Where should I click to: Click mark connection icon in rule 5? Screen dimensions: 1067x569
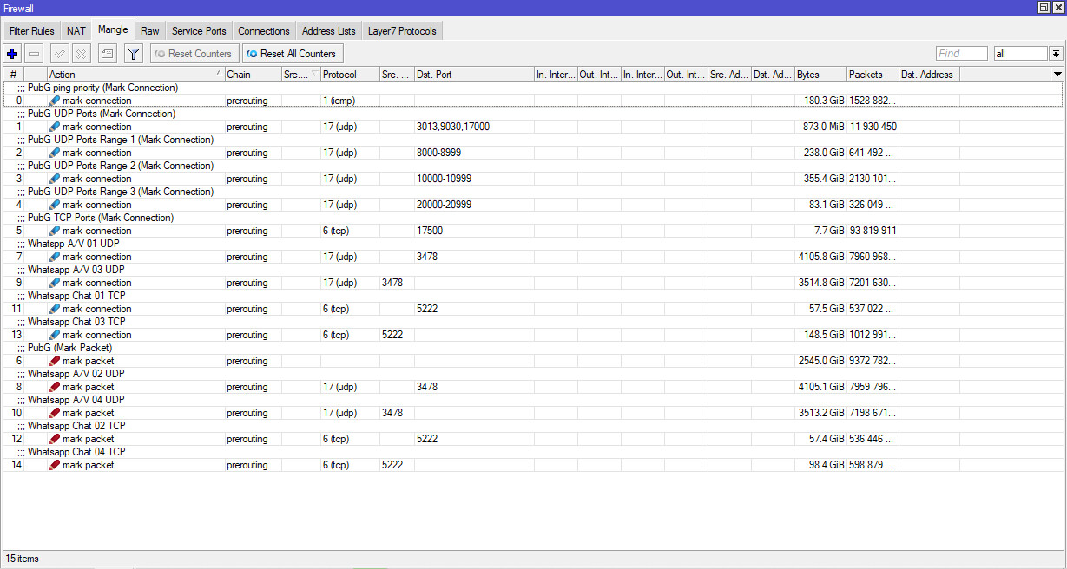coord(55,231)
